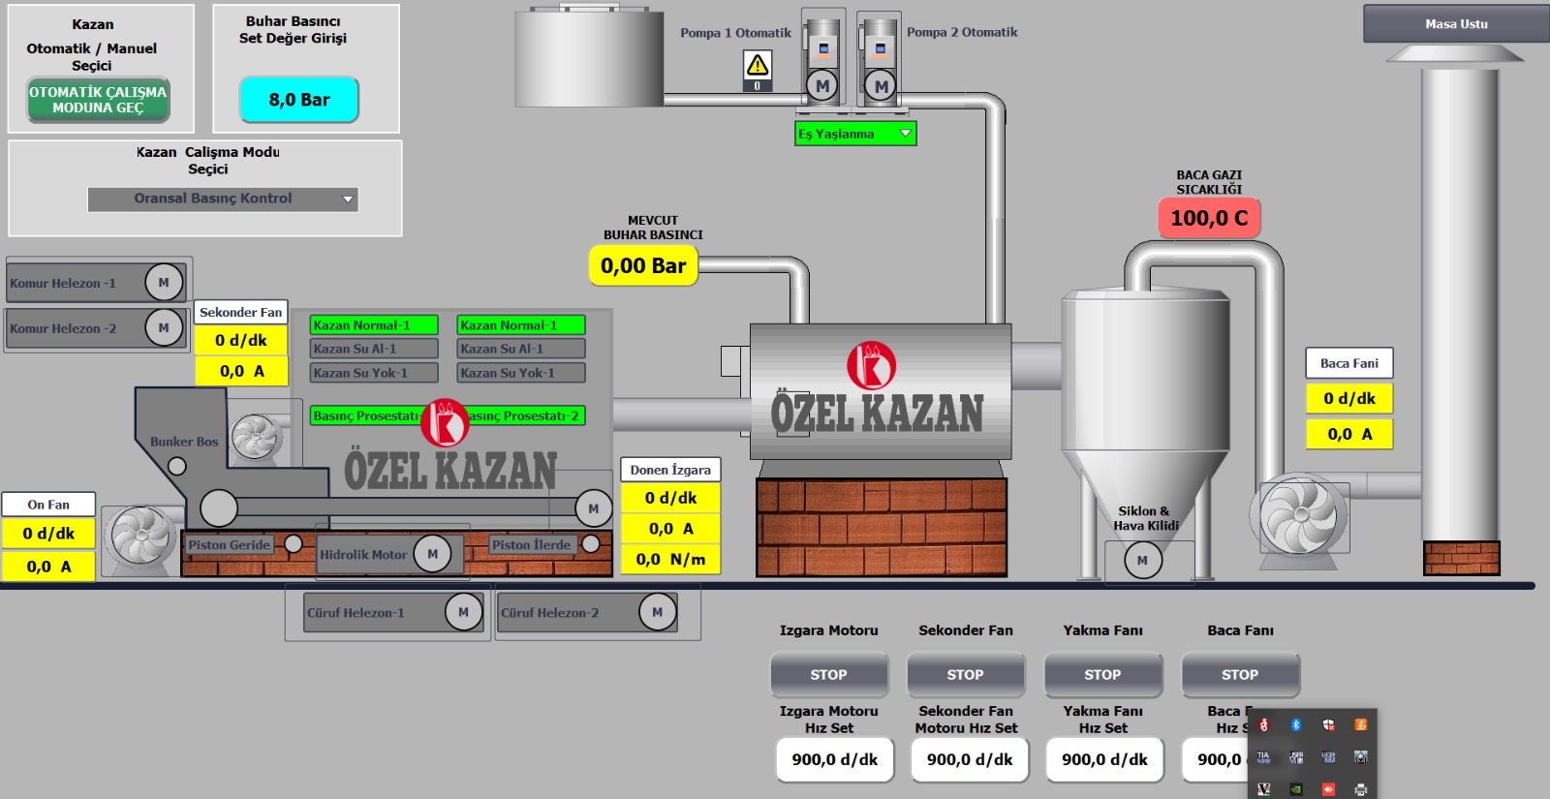Edit the Yakma Fanı Hız Set field
Image resolution: width=1550 pixels, height=799 pixels.
click(1104, 759)
